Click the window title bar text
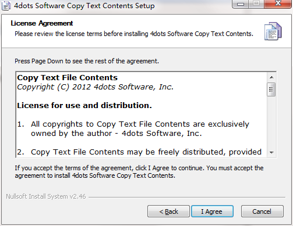 tap(84, 6)
